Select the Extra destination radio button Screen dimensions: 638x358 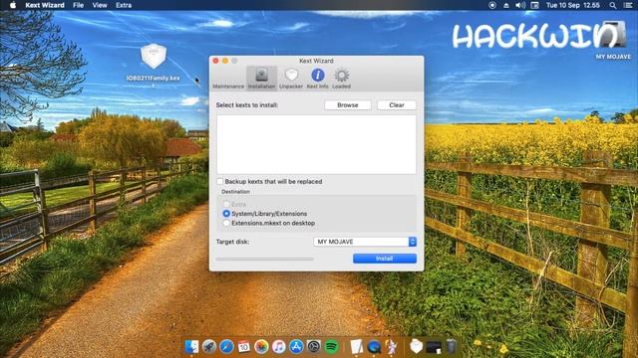point(226,204)
